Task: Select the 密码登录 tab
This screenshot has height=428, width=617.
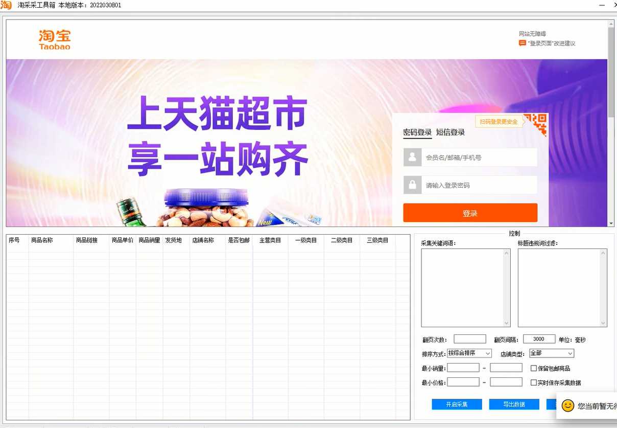Action: (x=417, y=132)
